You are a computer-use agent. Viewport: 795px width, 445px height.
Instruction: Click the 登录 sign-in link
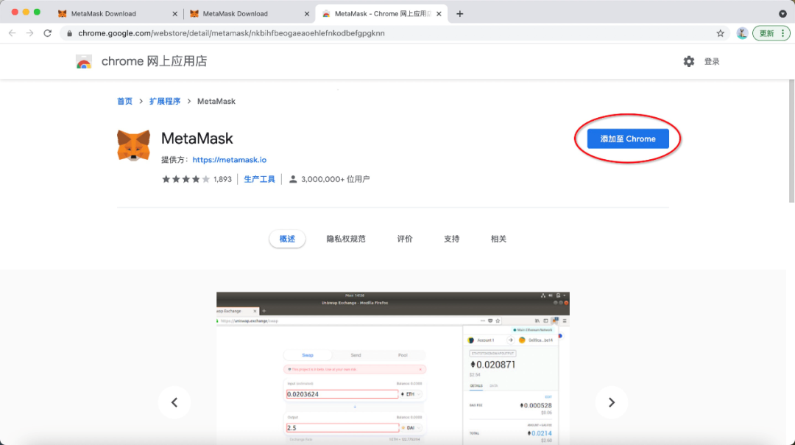point(712,61)
